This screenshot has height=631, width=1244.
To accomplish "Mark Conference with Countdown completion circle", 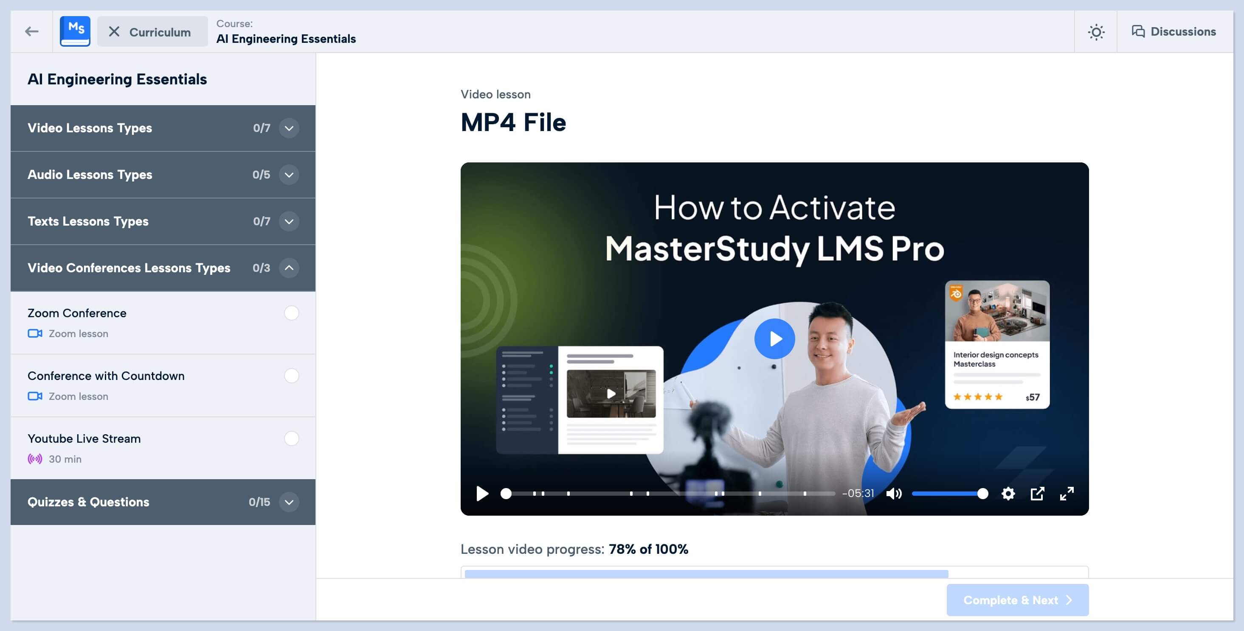I will point(291,376).
